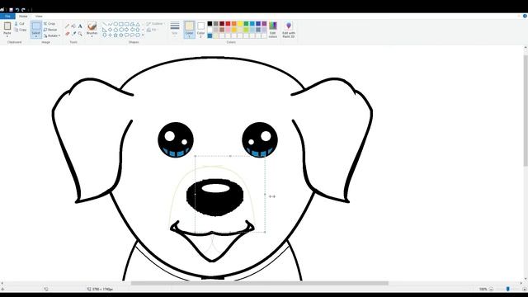The width and height of the screenshot is (528, 297).
Task: Switch to the Home ribbon tab
Action: point(23,16)
